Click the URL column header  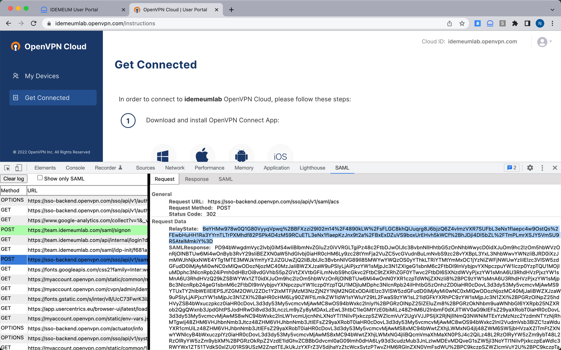pyautogui.click(x=87, y=190)
